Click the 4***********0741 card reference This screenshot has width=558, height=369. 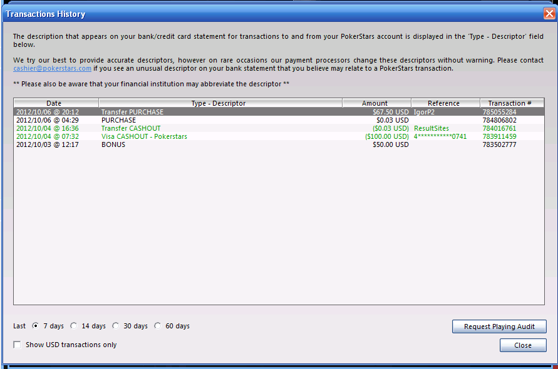(440, 136)
